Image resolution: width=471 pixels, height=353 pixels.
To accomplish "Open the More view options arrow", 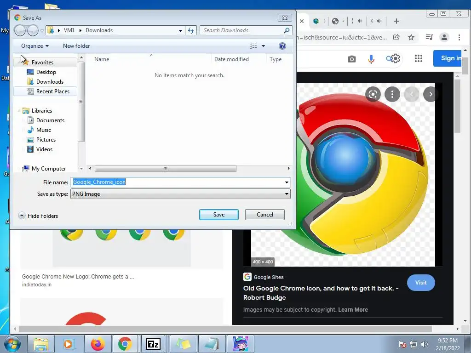I will click(x=263, y=46).
